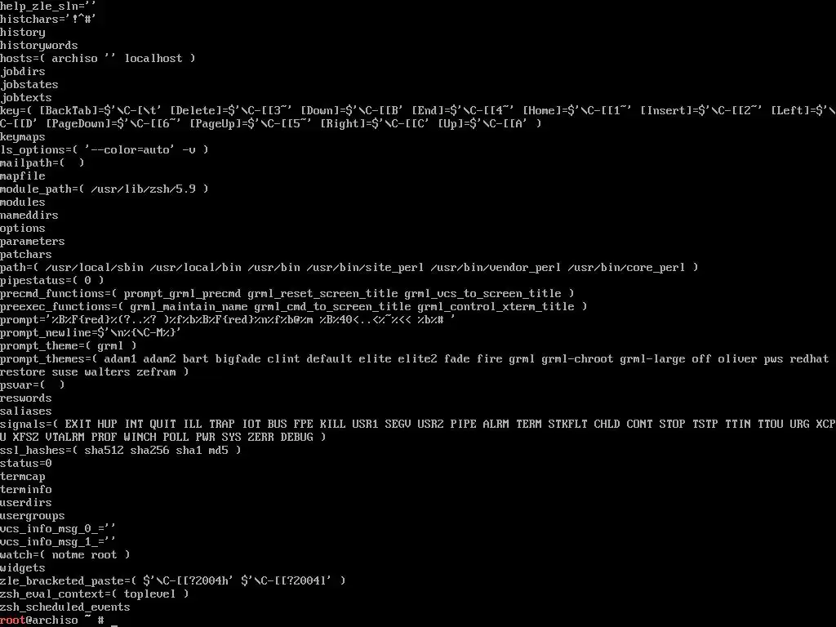Screen dimensions: 836x627
Task: Click the root@archiso shell prompt
Action: click(51, 620)
